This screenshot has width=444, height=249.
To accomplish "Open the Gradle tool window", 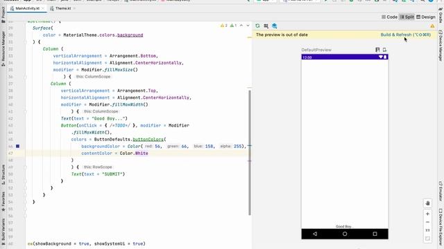I will 441,15.
